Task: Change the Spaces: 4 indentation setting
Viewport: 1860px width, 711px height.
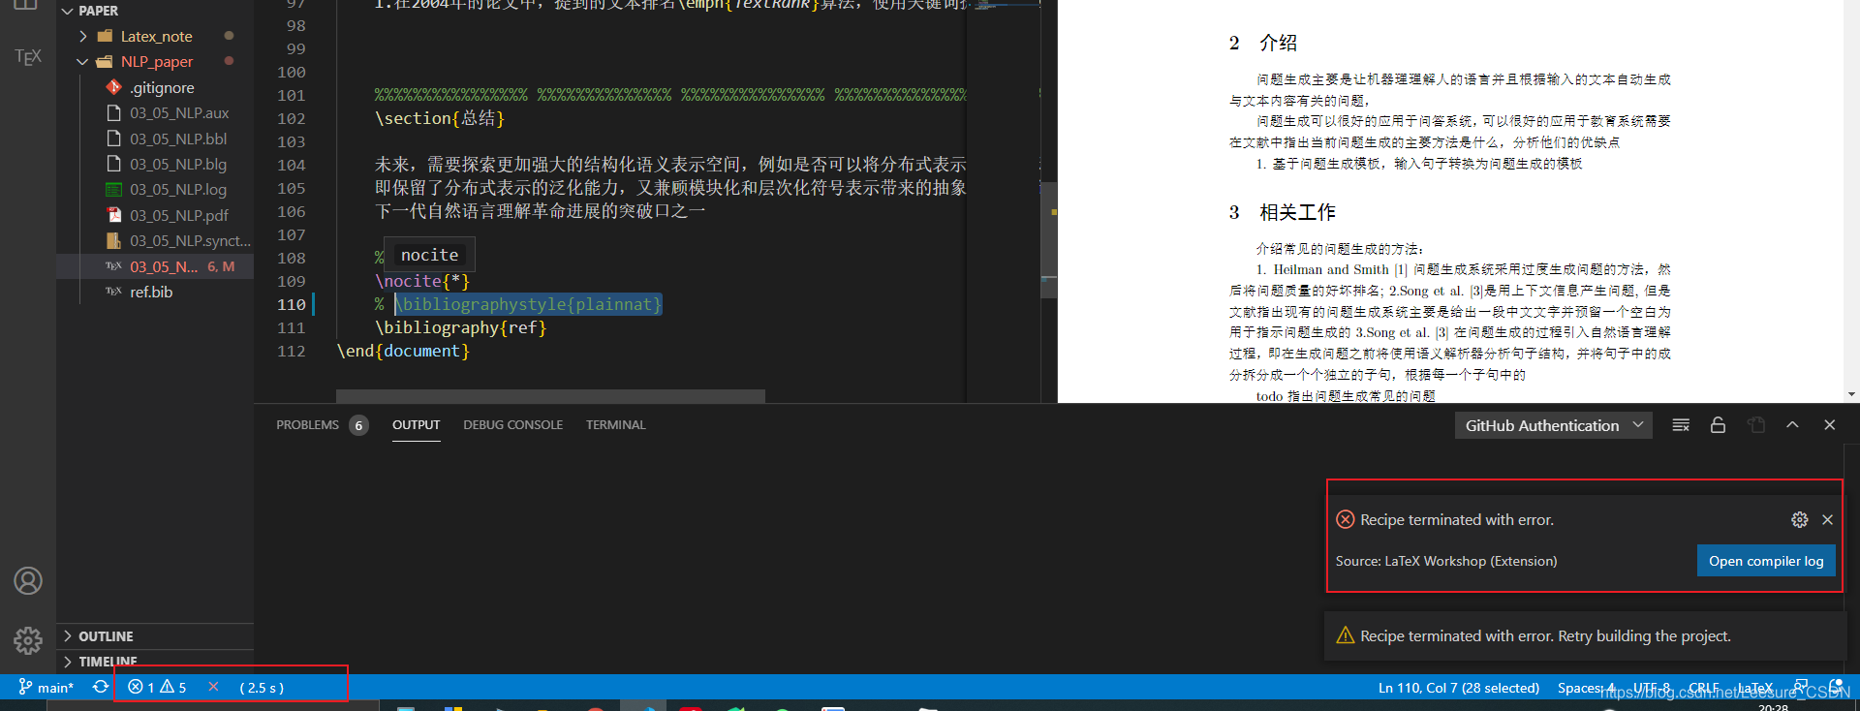Action: (x=1587, y=688)
